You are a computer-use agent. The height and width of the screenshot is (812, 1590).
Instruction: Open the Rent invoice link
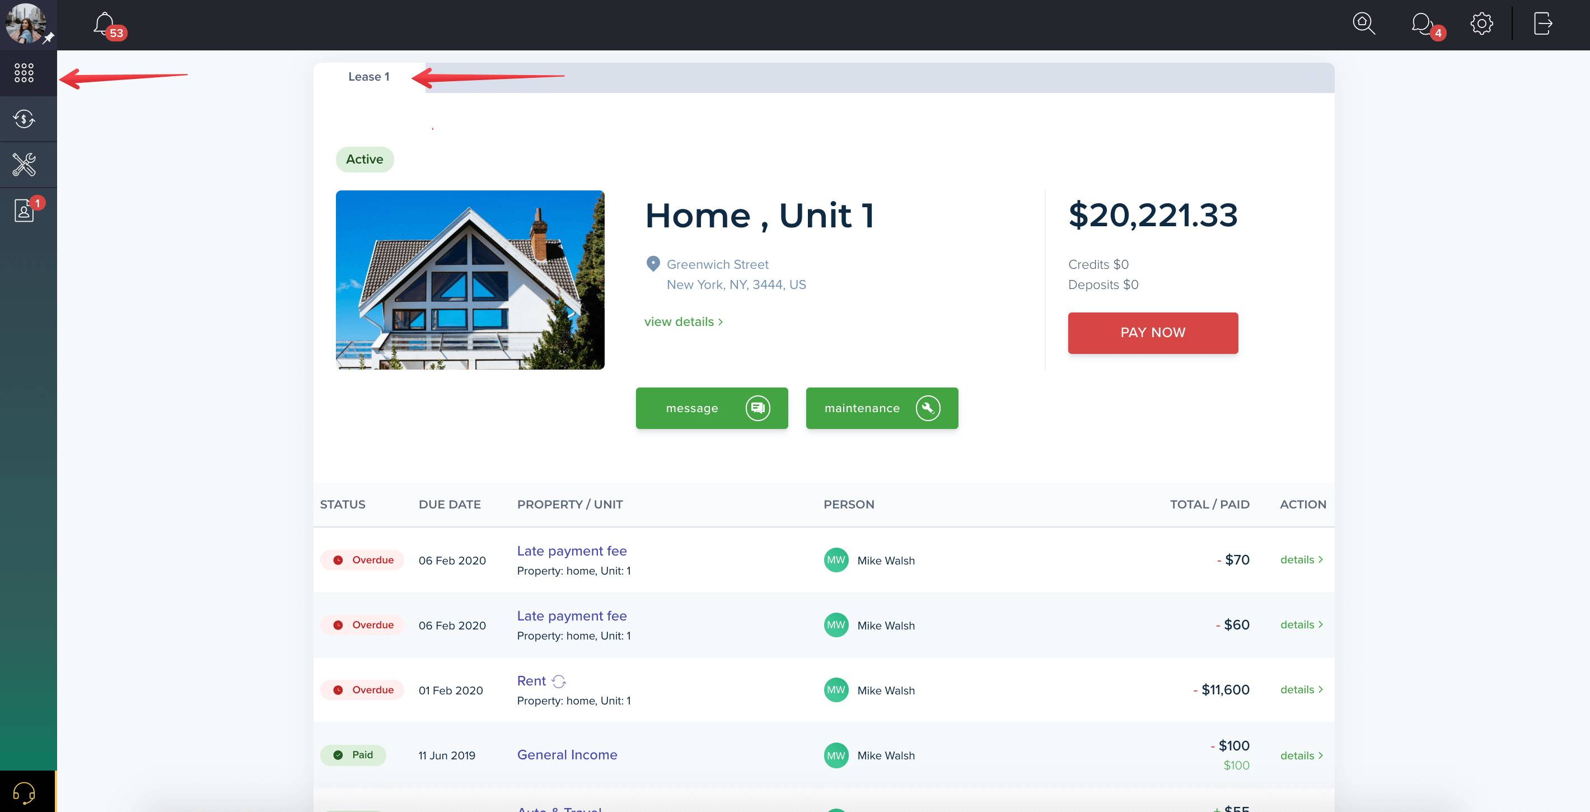click(x=531, y=680)
